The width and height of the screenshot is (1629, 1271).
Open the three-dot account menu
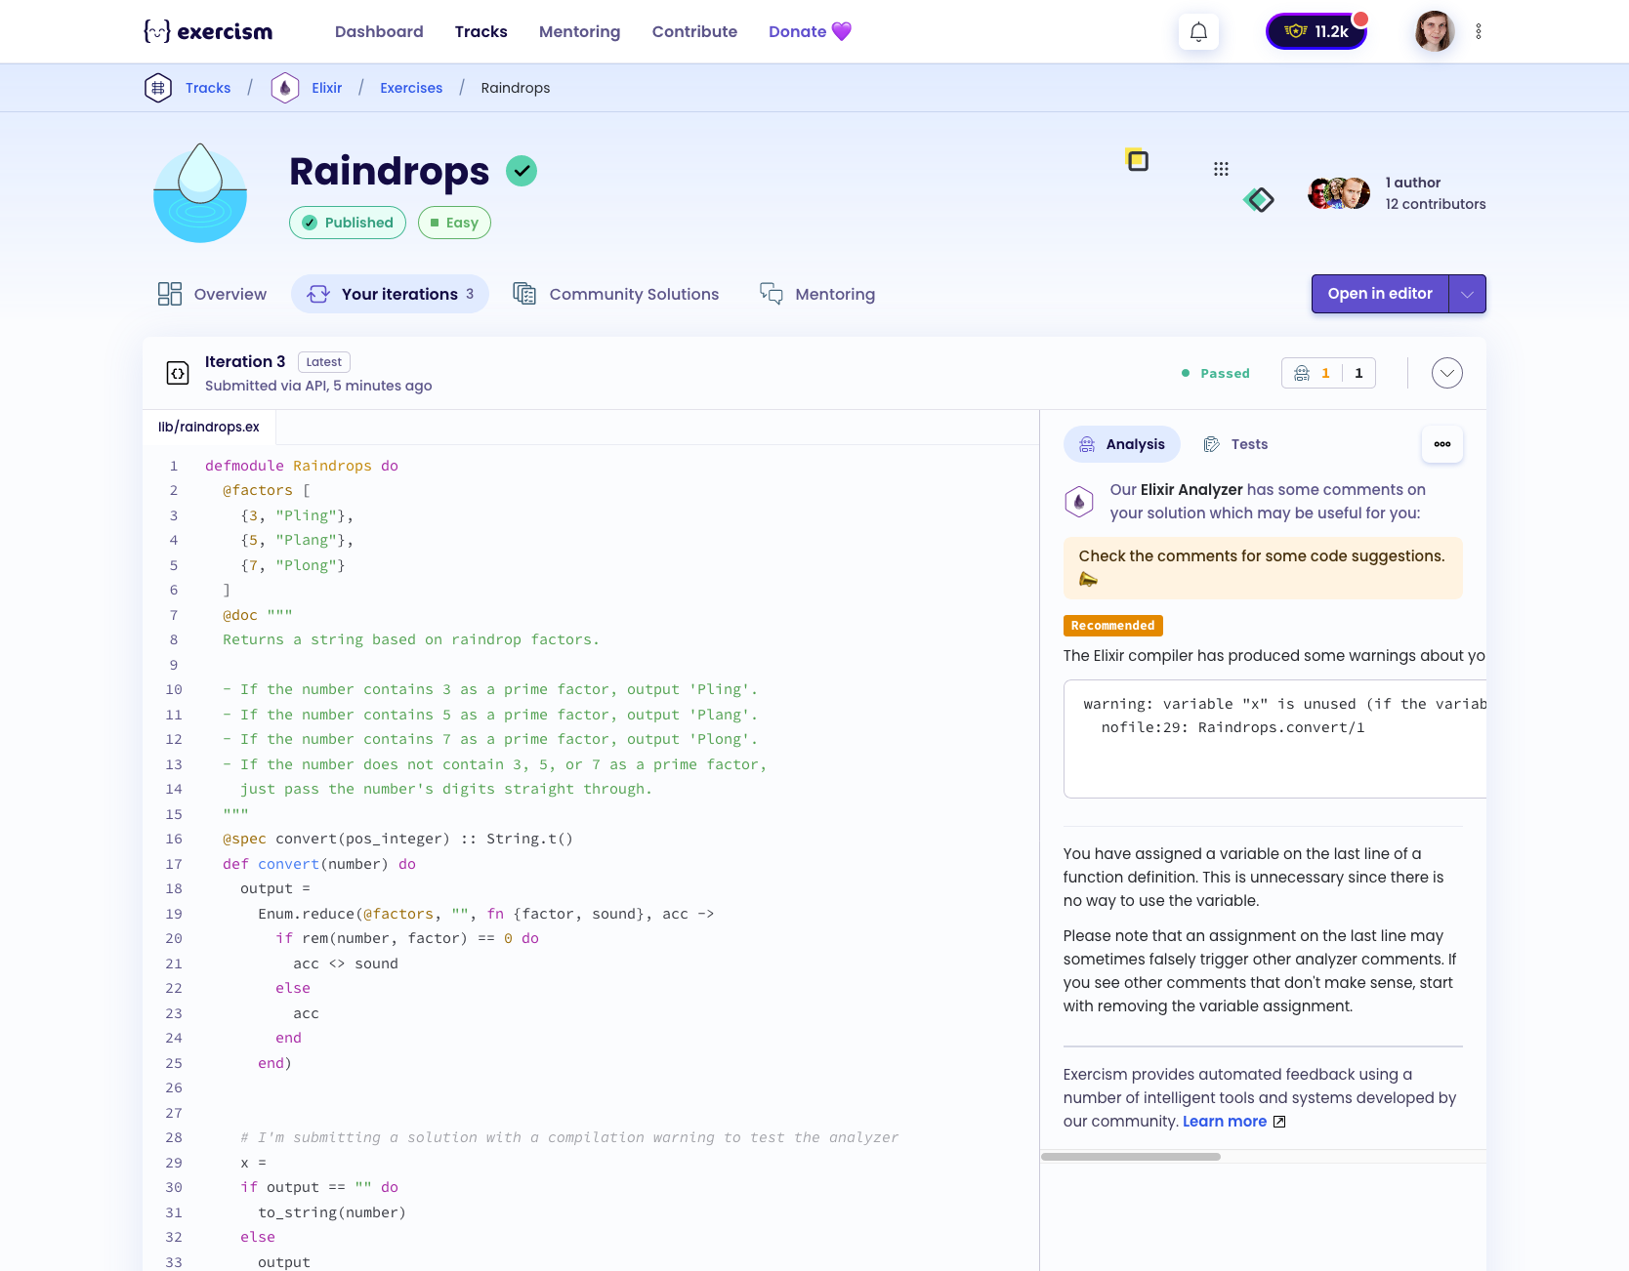(x=1479, y=31)
